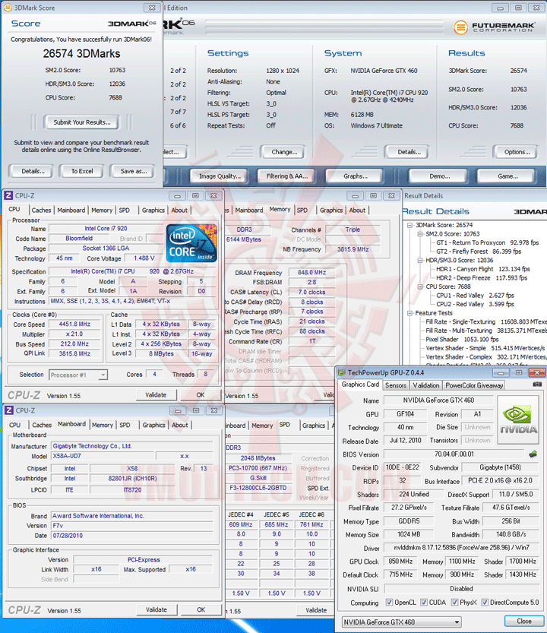Collapse the CPU Score: 7688 tree node
547x633 pixels.
pos(420,286)
